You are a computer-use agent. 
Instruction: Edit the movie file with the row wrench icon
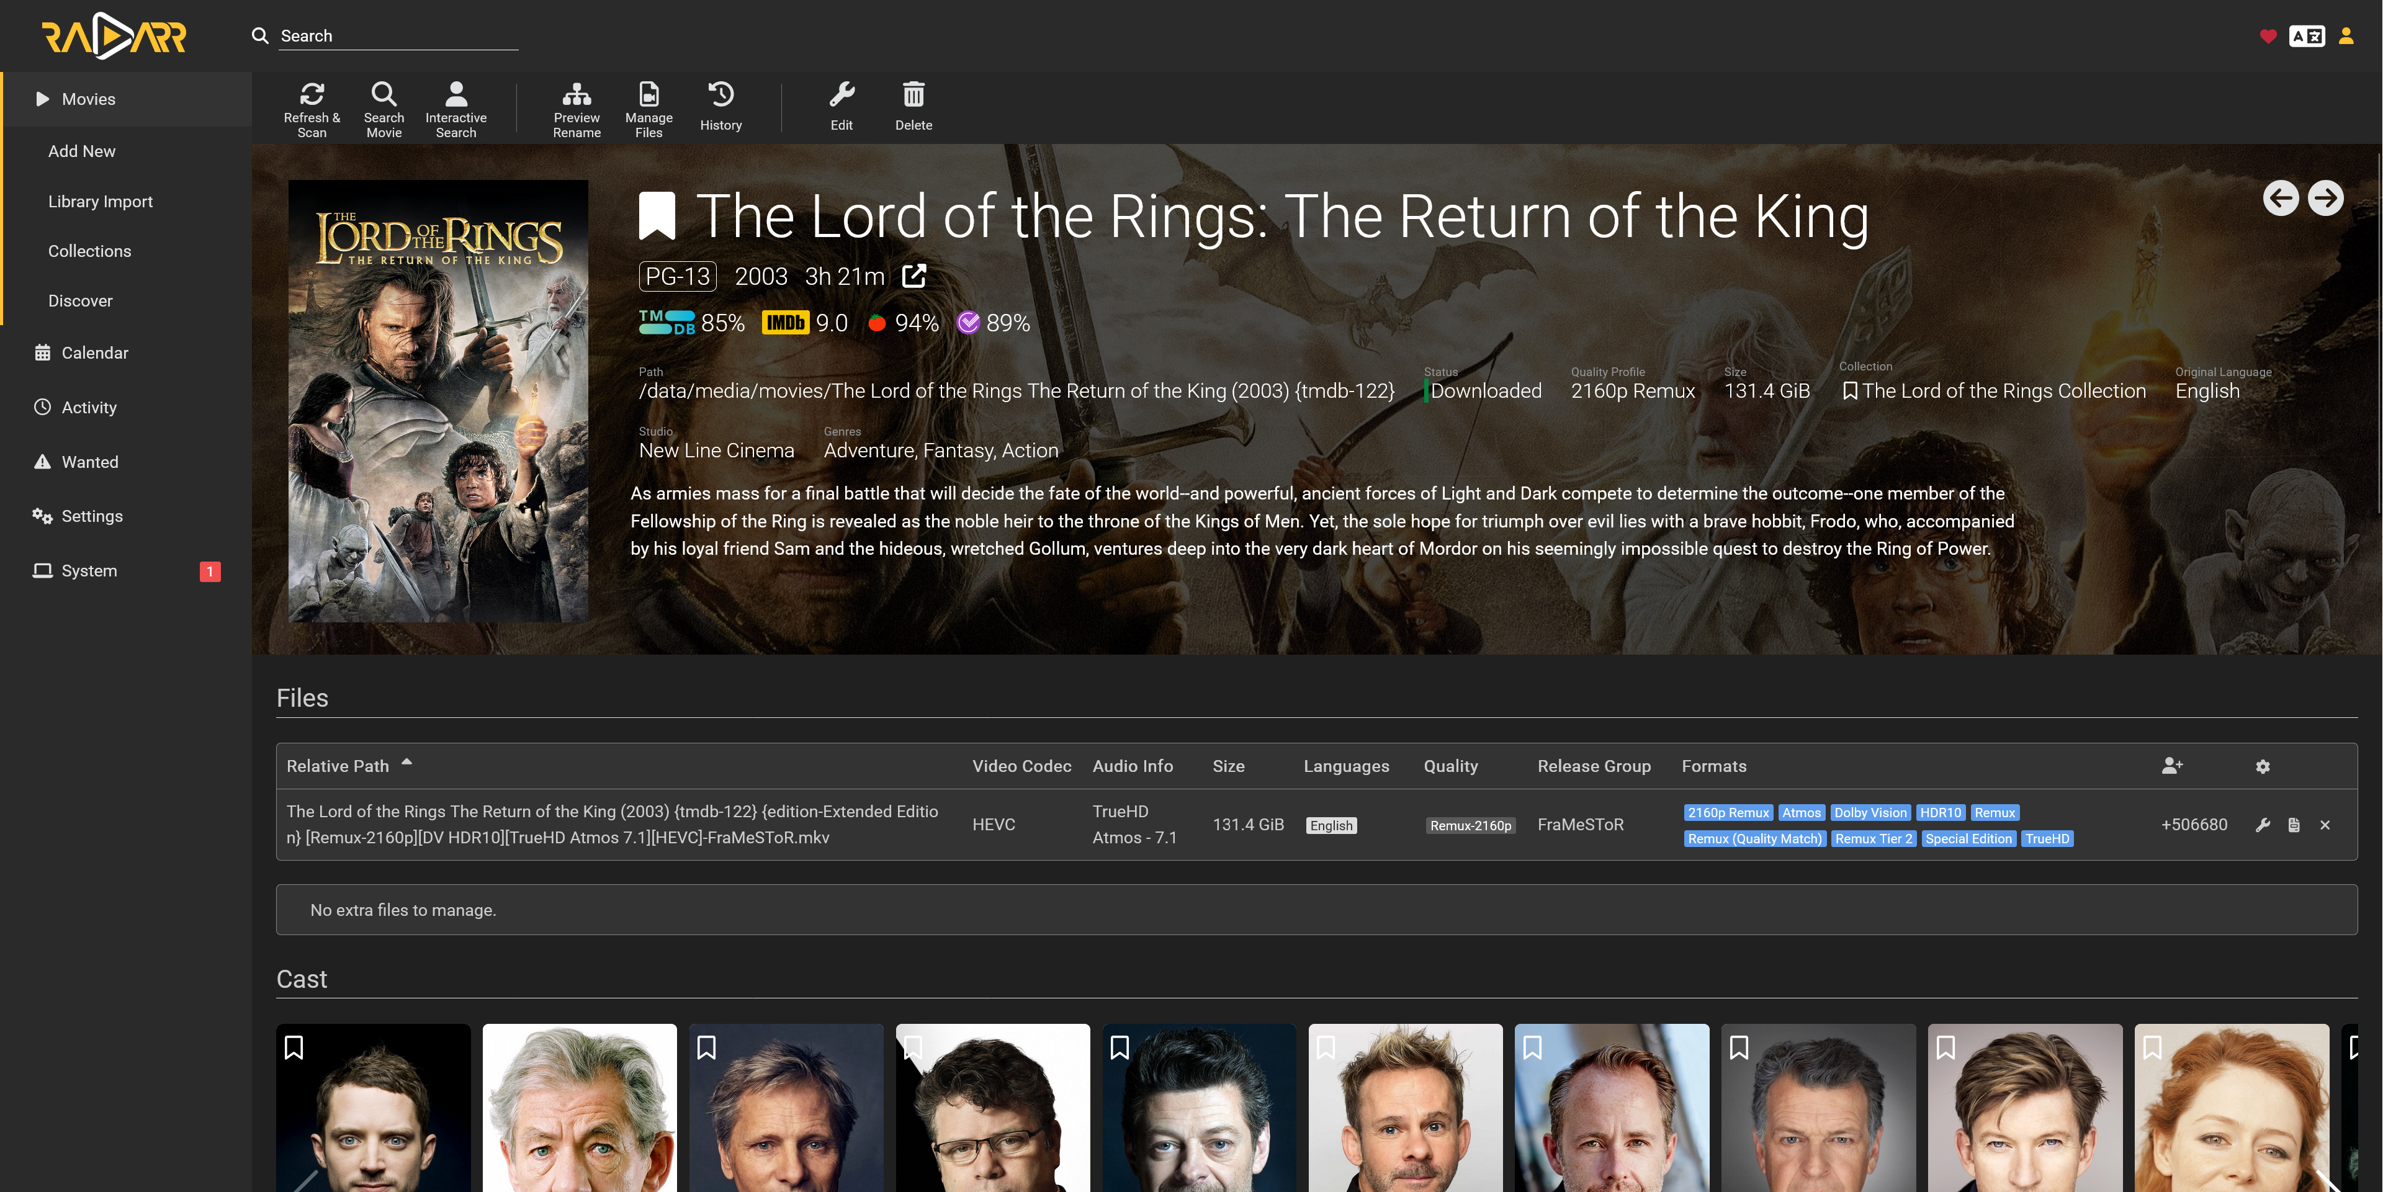2263,825
